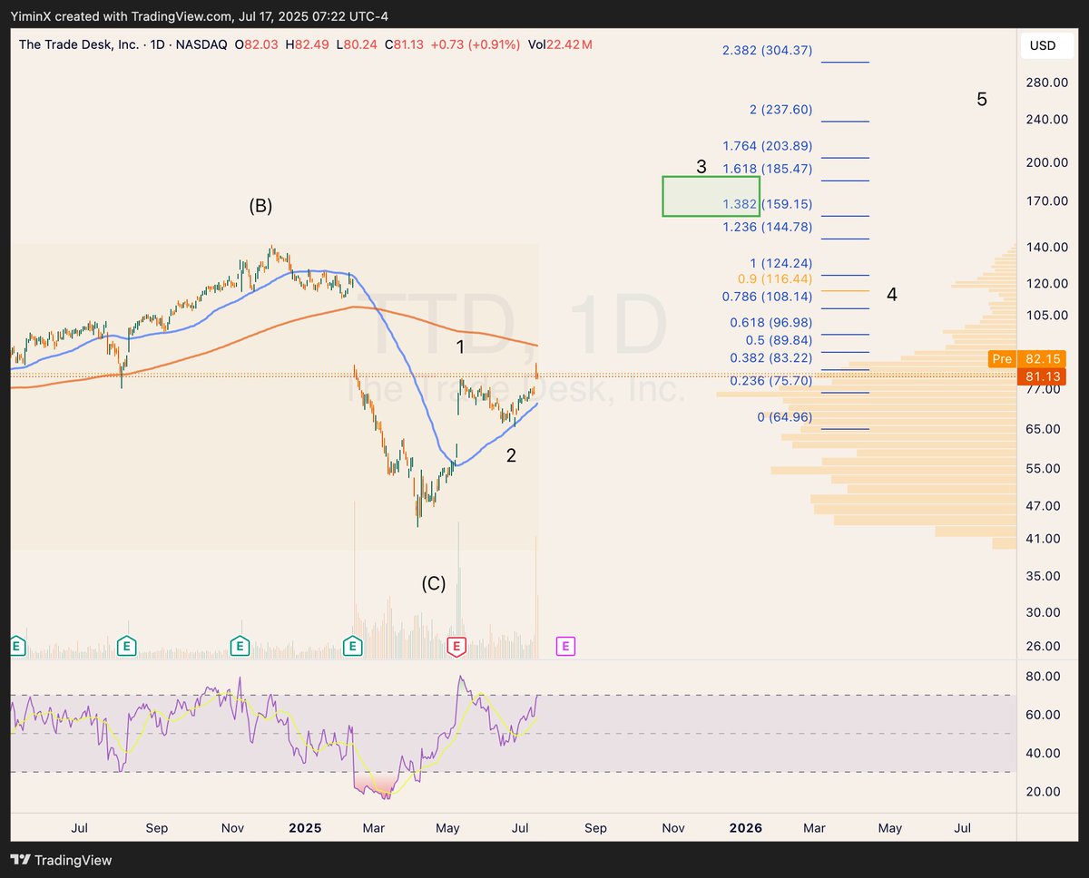1089x878 pixels.
Task: Select the 1 (124.24) Fibonacci level
Action: click(780, 264)
